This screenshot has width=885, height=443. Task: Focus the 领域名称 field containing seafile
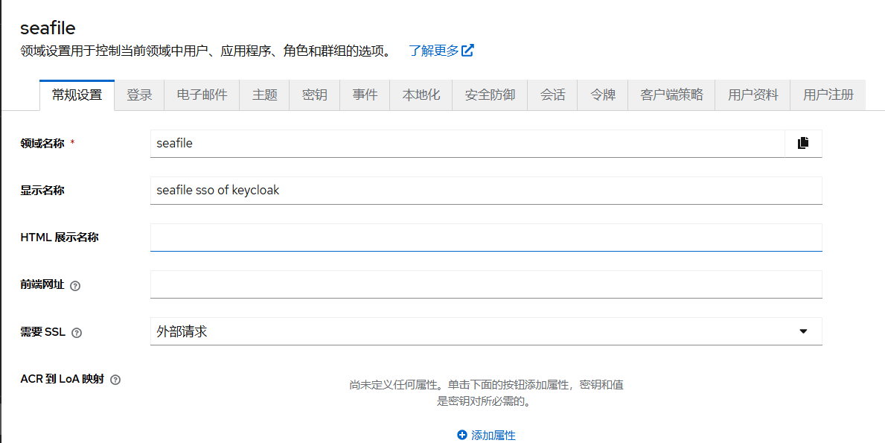coord(467,144)
